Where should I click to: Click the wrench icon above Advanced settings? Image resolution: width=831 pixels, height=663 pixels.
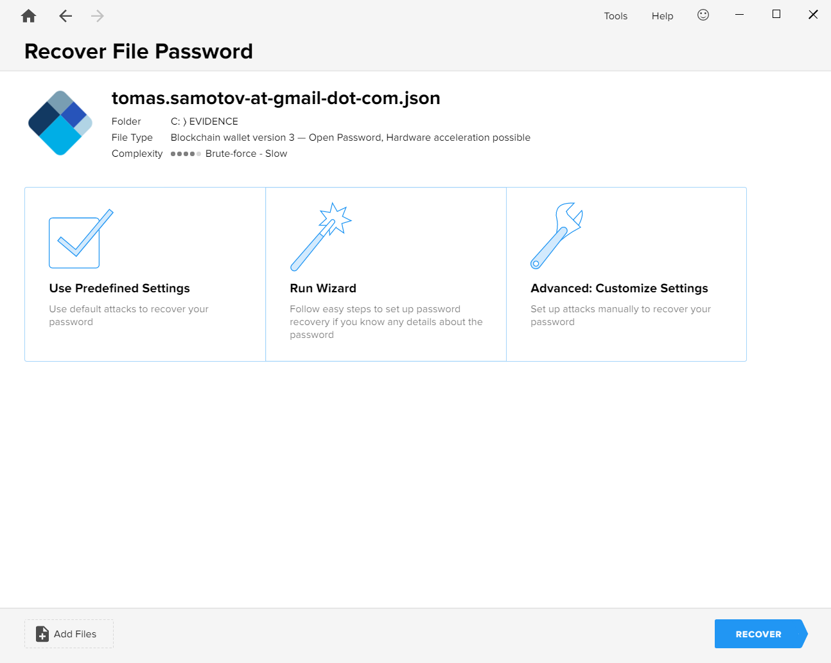[x=557, y=236]
